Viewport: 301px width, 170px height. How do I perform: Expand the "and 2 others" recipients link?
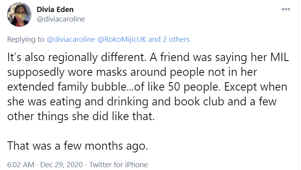(169, 40)
